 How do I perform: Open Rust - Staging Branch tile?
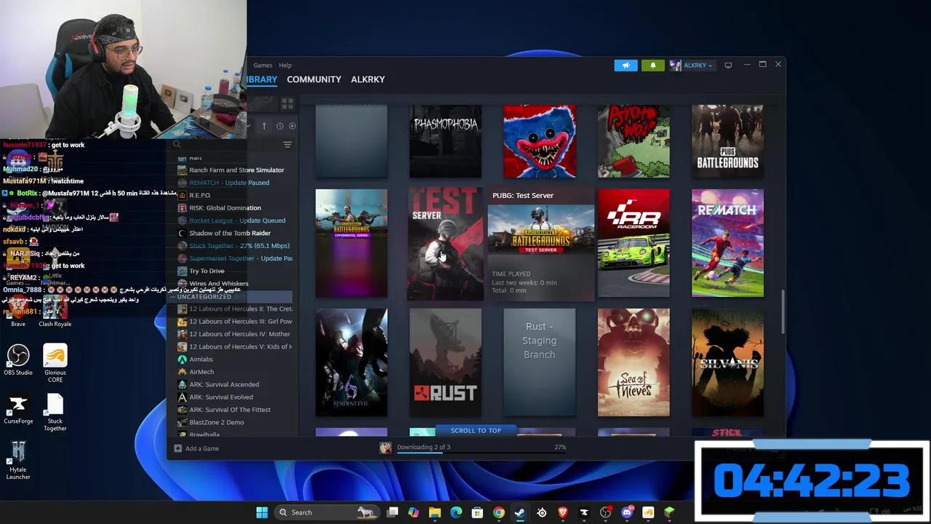[540, 362]
